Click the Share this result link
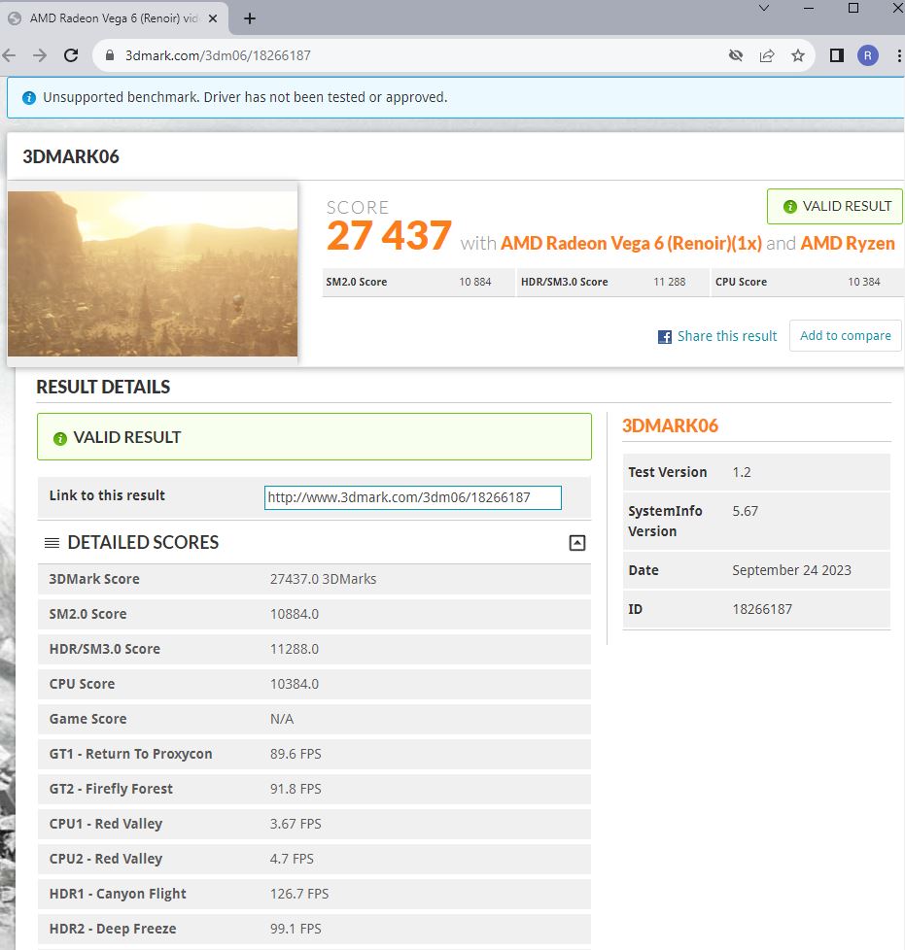Image resolution: width=905 pixels, height=950 pixels. click(x=727, y=336)
